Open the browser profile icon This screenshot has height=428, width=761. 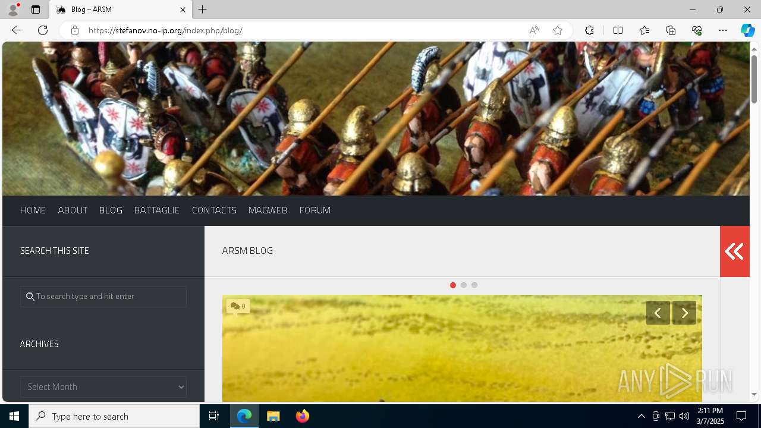[x=12, y=10]
